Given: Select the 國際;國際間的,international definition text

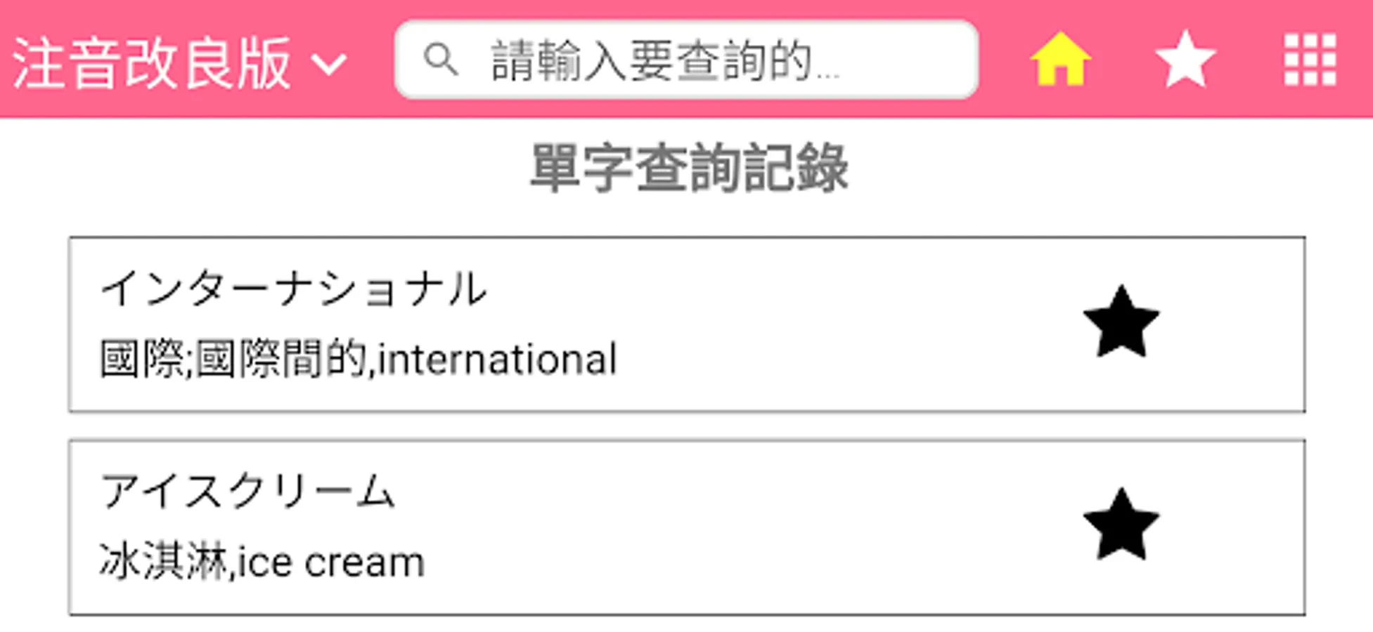Looking at the screenshot, I should pos(359,360).
